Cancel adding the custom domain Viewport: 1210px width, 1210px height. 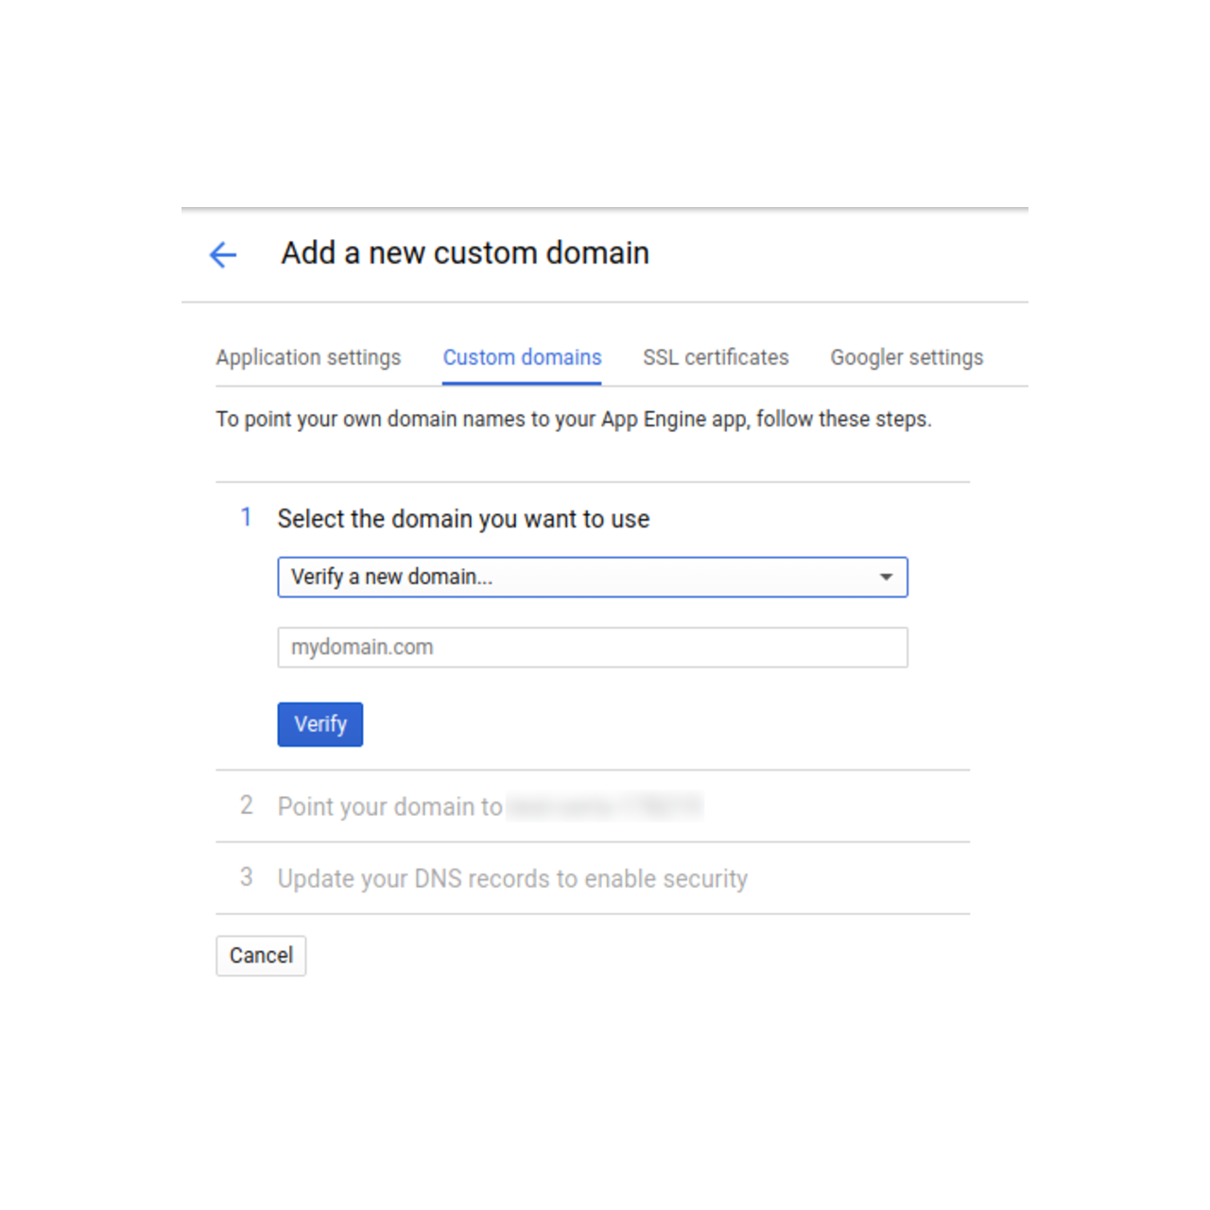261,956
